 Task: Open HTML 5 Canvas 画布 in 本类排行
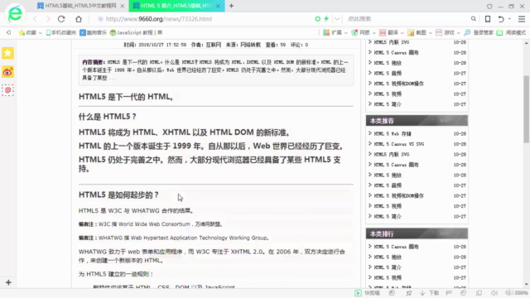pyautogui.click(x=396, y=247)
